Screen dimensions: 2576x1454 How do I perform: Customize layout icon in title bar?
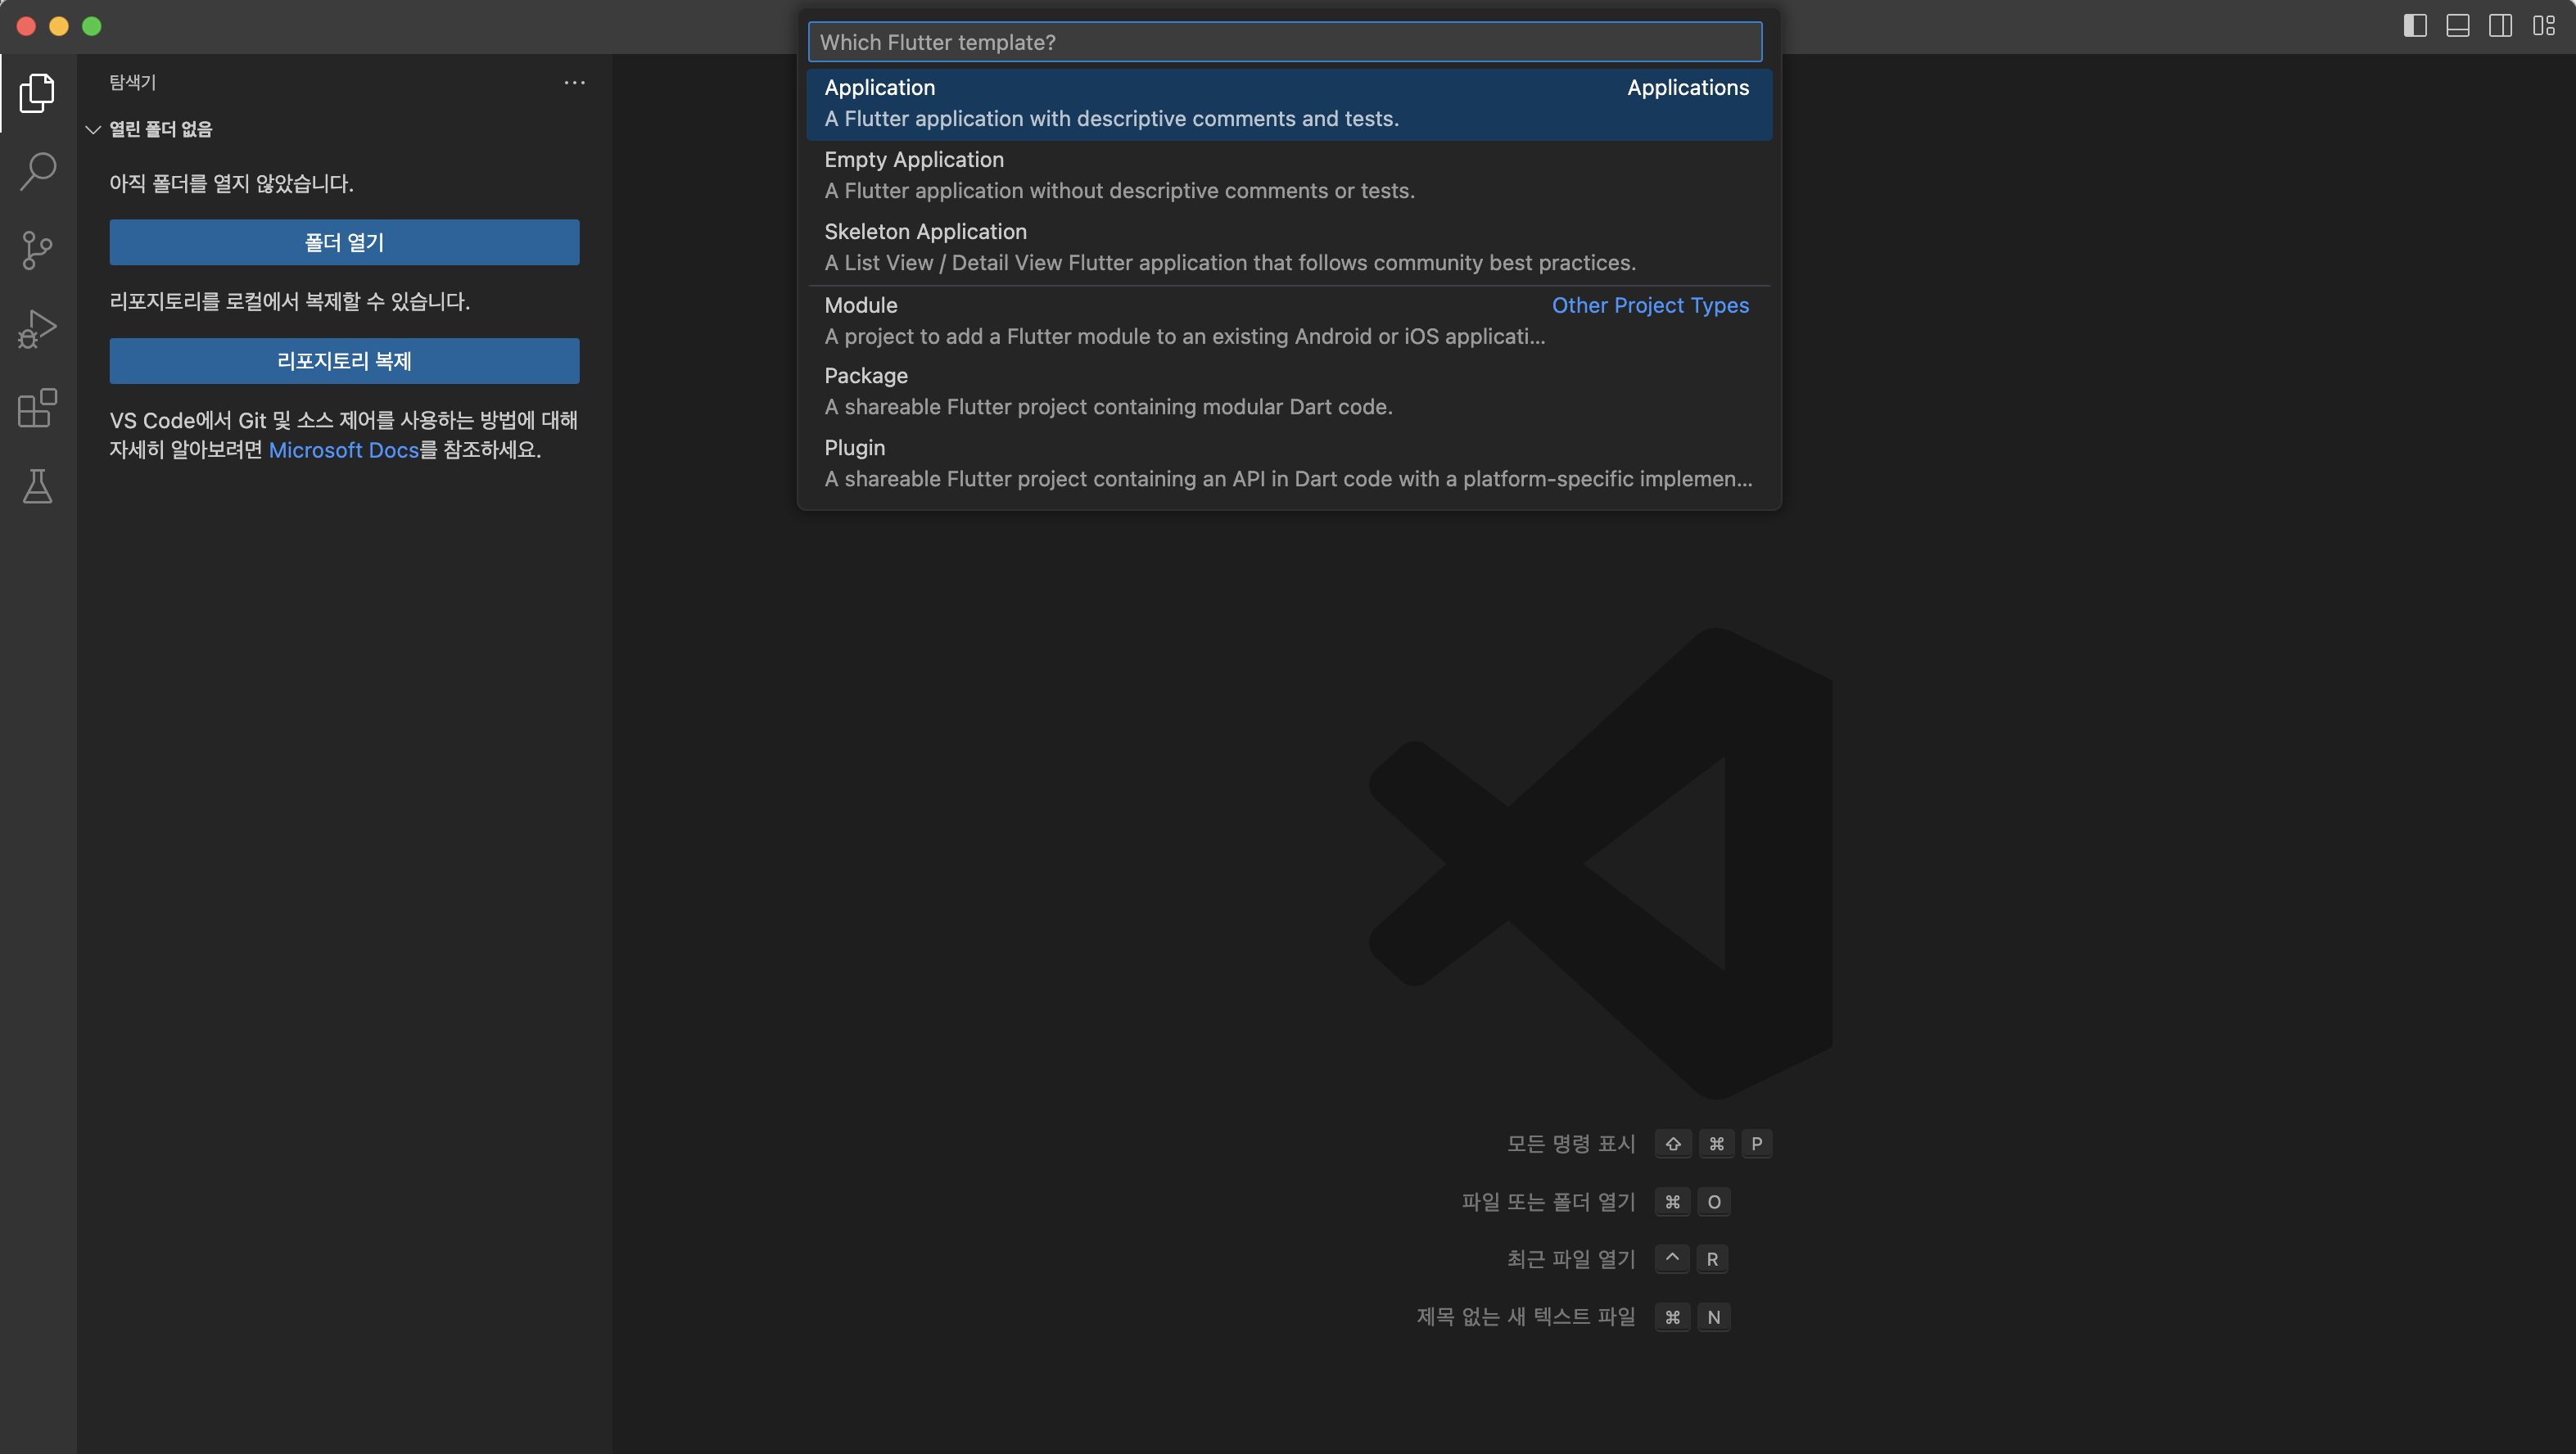click(2543, 26)
